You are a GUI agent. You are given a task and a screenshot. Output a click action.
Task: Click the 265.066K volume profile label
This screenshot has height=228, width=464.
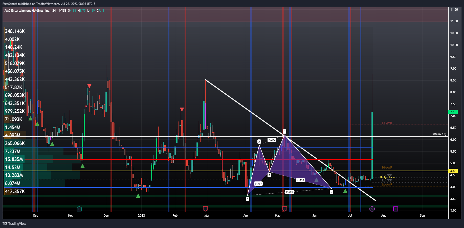pos(15,143)
